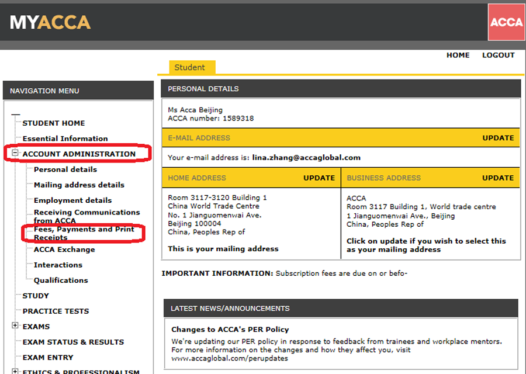Click the HOME ADDRESS section label
The height and width of the screenshot is (374, 526).
tap(197, 178)
